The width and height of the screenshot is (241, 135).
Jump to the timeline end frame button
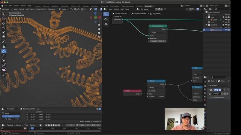pyautogui.click(x=59, y=125)
